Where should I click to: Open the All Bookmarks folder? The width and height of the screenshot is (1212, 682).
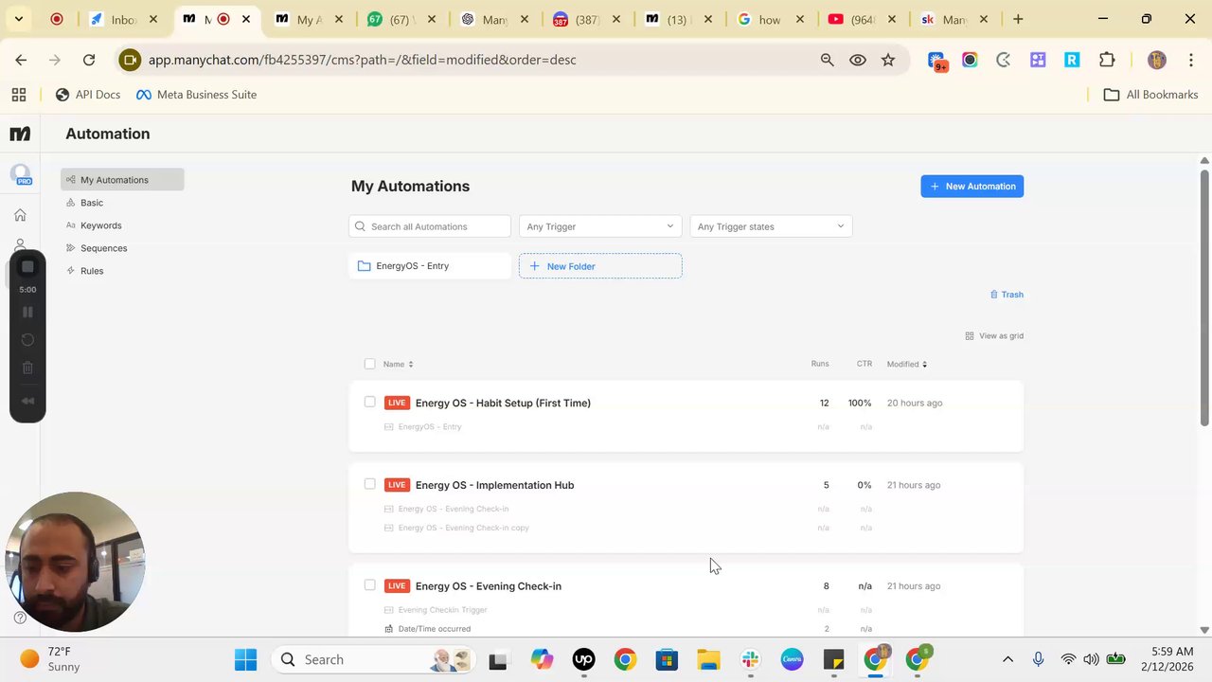click(1151, 95)
